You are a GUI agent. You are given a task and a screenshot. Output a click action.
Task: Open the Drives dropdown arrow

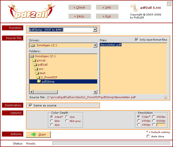95,45
